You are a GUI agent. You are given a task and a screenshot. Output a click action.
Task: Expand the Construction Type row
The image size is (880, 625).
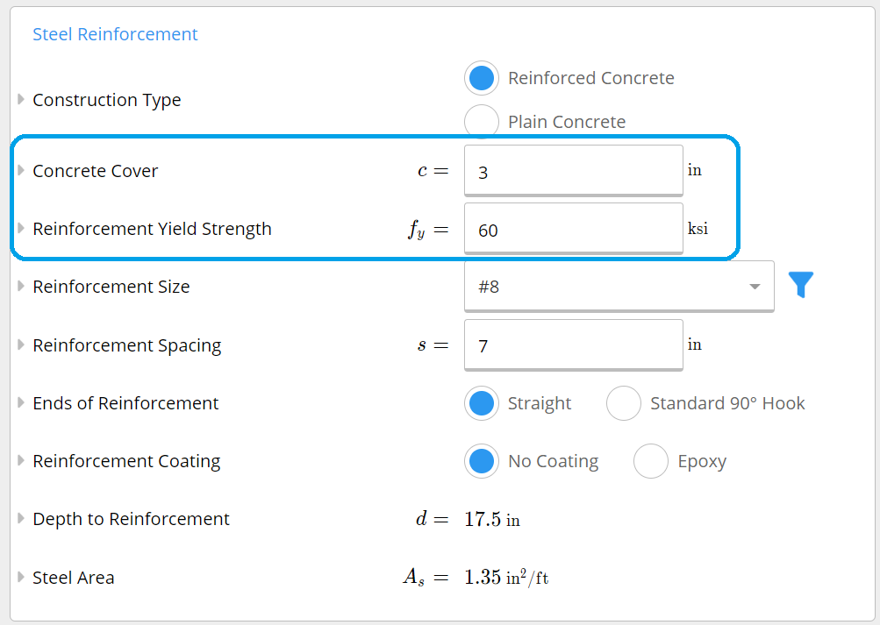click(x=19, y=99)
